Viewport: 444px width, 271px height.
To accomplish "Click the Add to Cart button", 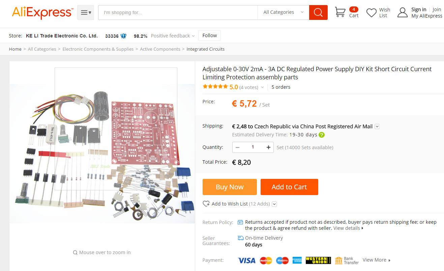I will click(289, 187).
